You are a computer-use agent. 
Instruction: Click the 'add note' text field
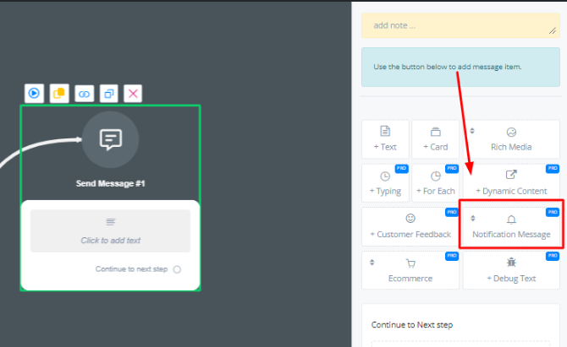(459, 25)
